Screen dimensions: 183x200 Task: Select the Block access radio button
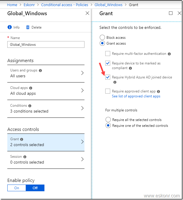click(x=102, y=38)
